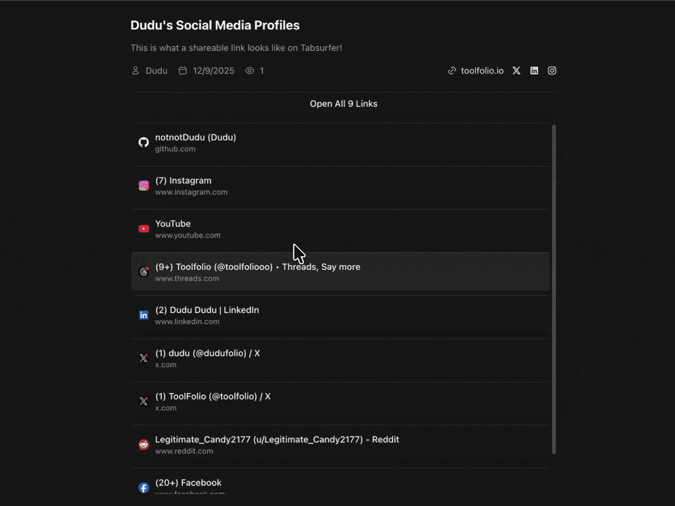Click the shareable link description text
The height and width of the screenshot is (506, 675).
236,48
